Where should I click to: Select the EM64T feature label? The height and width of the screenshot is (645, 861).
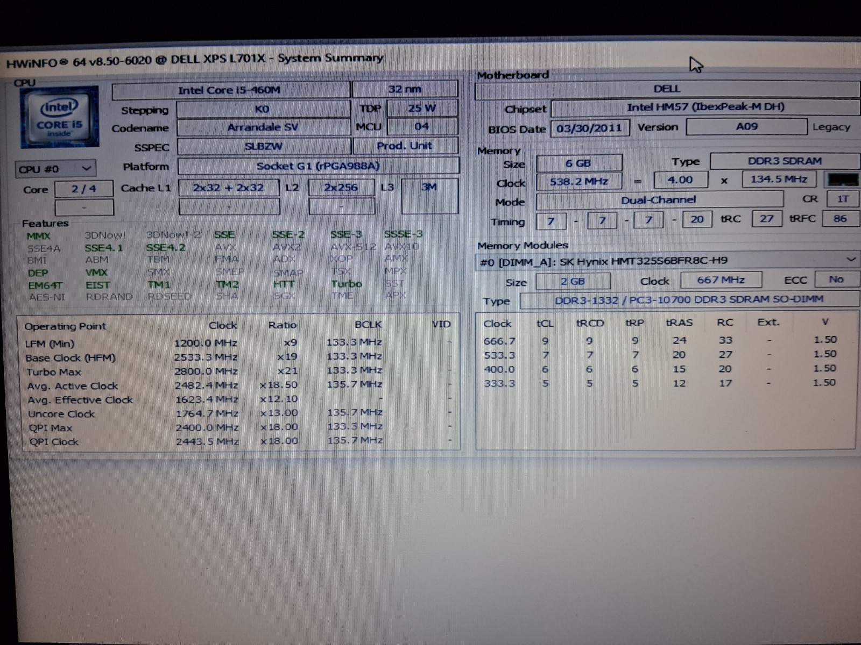click(x=45, y=285)
